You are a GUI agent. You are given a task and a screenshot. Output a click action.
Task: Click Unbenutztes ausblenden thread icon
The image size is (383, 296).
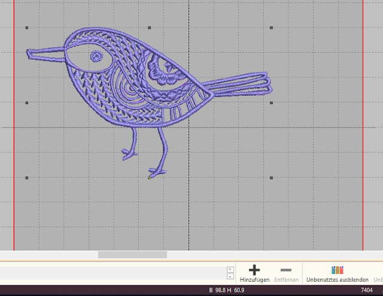(338, 270)
